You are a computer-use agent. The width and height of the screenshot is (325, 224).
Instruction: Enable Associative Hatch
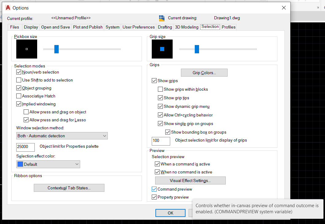pyautogui.click(x=19, y=96)
